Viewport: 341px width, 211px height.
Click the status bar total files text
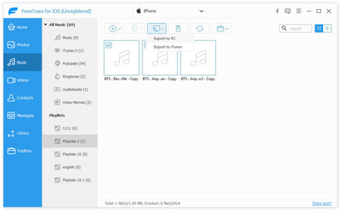tap(143, 203)
